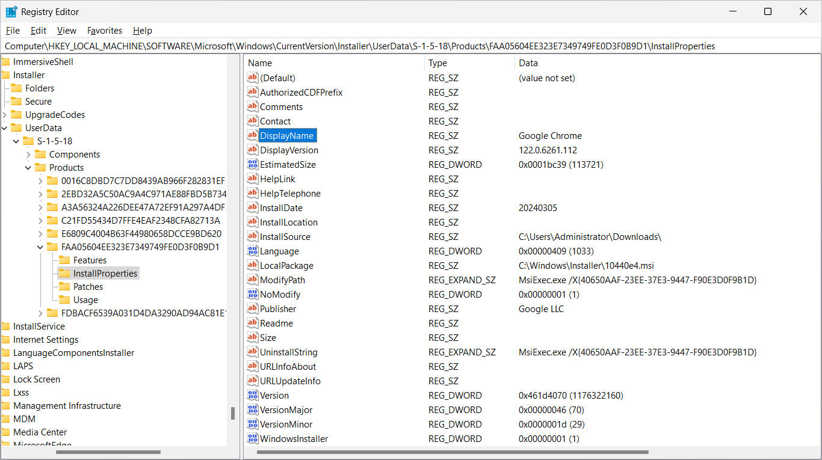Click the 'Google Chrome' data cell
Screen dimensions: 822x460
[x=550, y=135]
